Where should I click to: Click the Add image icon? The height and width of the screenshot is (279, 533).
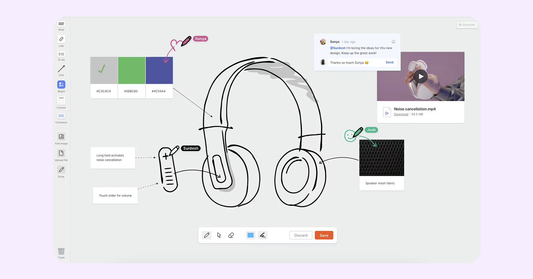[61, 137]
